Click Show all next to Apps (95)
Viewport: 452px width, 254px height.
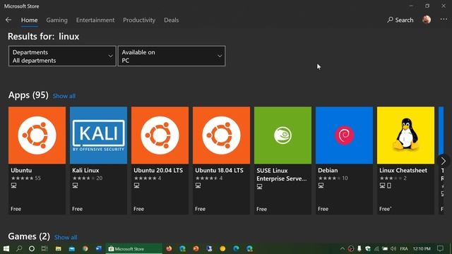64,96
